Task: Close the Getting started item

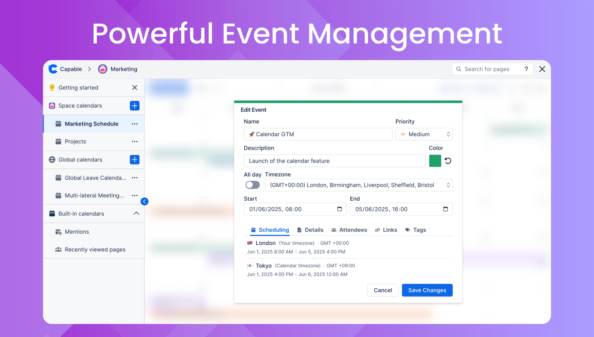Action: point(135,88)
